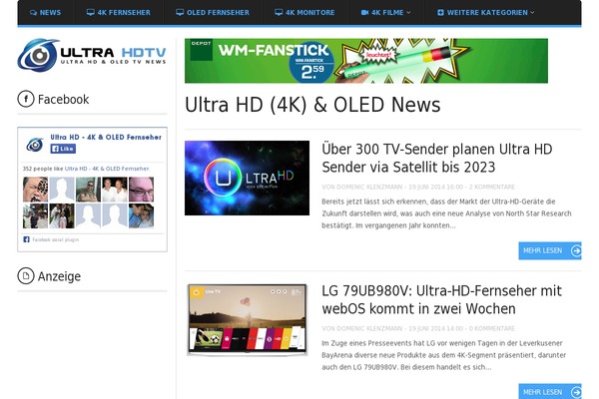Image resolution: width=599 pixels, height=399 pixels.
Task: Click the fan photo with glasses in Facebook widget
Action: pyautogui.click(x=141, y=190)
